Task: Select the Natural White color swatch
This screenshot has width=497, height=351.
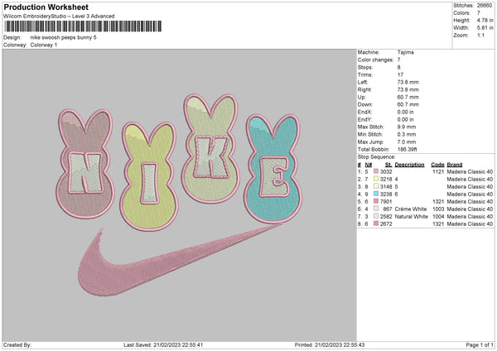Action: coord(374,216)
